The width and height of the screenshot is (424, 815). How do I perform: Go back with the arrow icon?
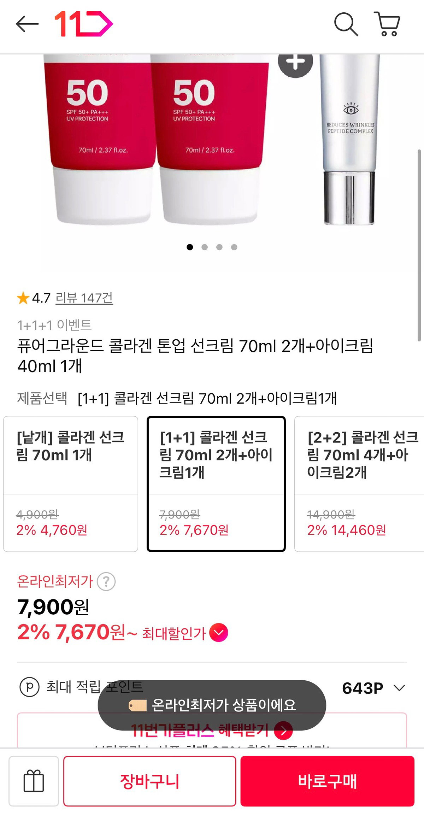[27, 24]
